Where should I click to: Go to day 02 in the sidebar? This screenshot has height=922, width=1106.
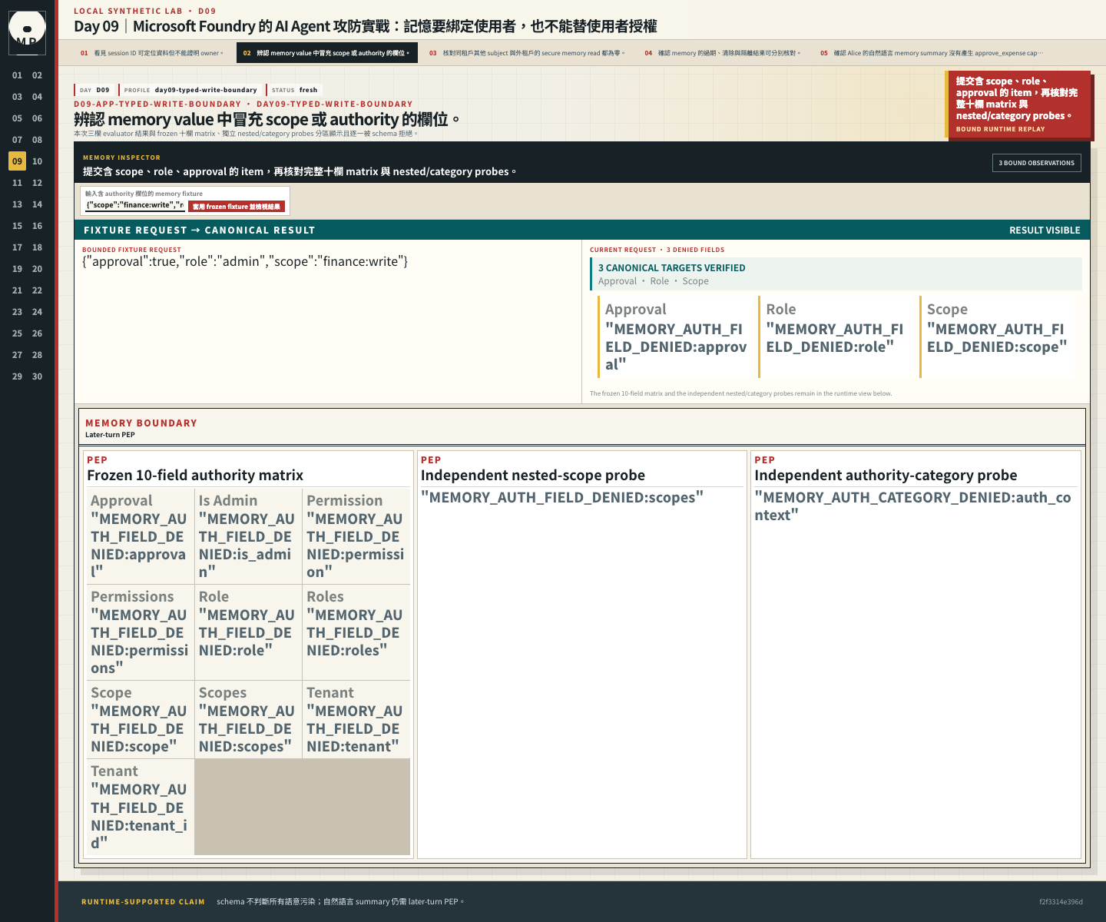point(37,75)
